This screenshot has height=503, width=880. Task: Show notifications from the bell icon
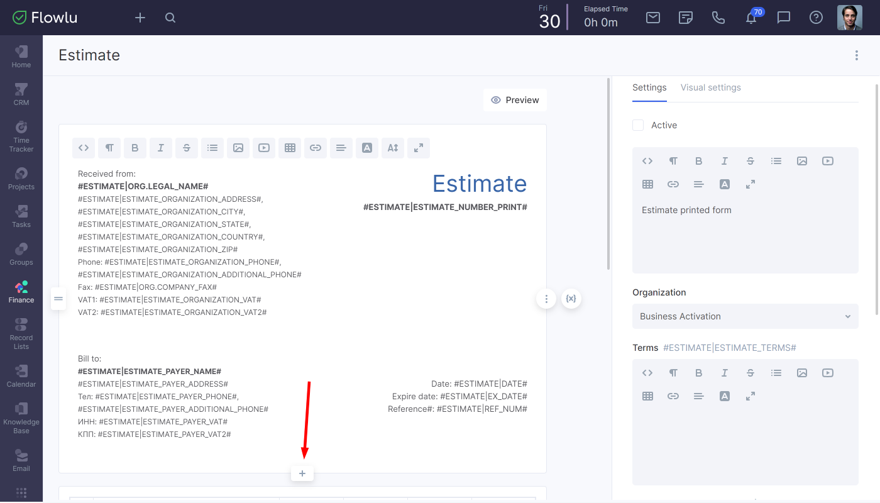[x=751, y=18]
